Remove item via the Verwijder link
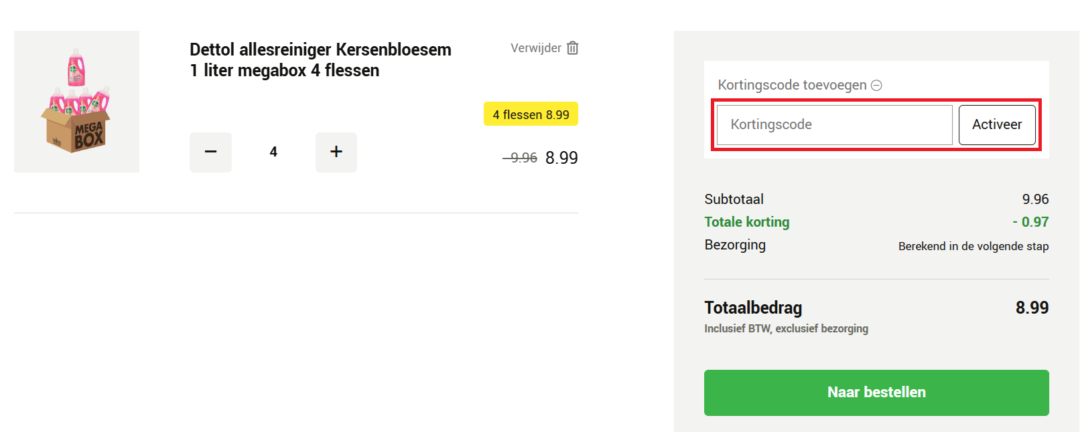 coord(535,47)
